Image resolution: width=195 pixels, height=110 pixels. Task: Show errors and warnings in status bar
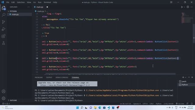pyautogui.click(x=6, y=104)
